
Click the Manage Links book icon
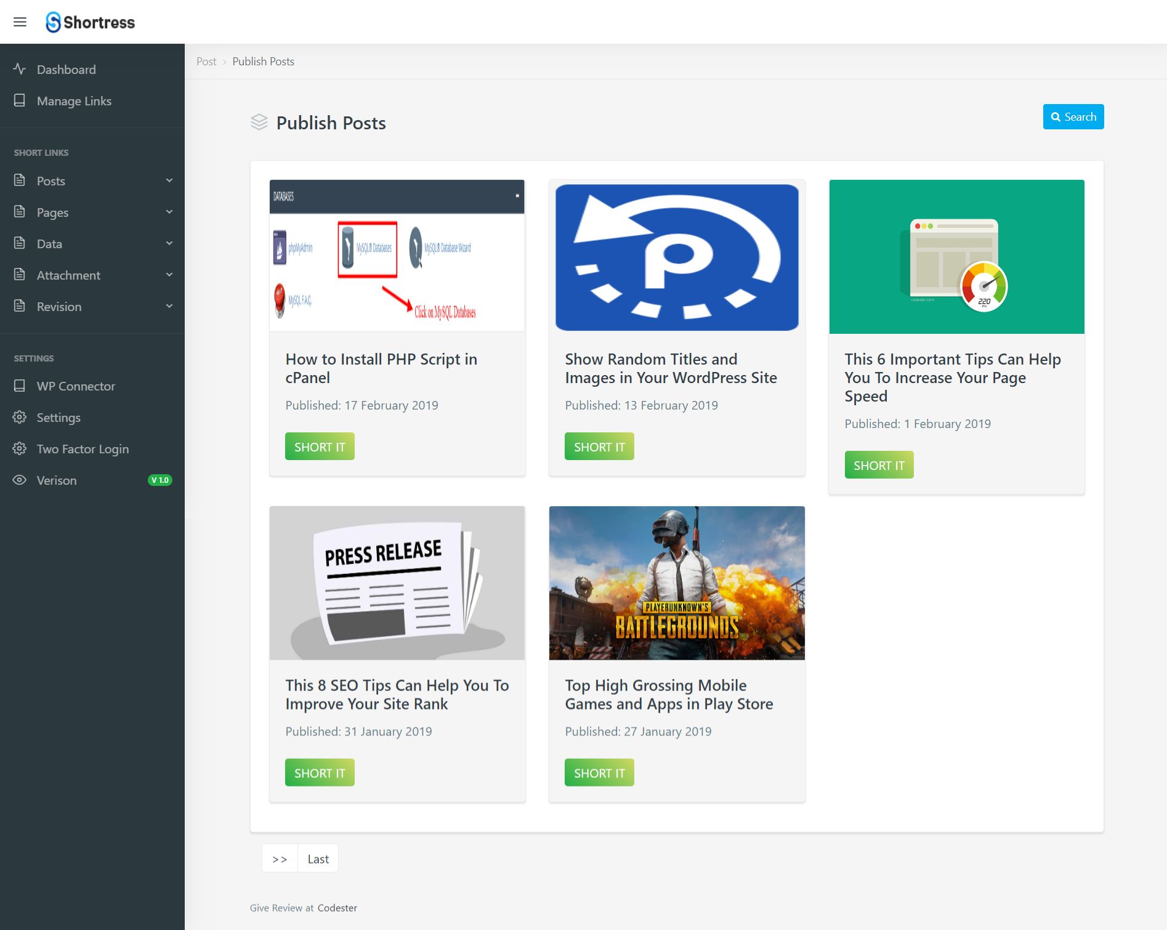(x=20, y=100)
